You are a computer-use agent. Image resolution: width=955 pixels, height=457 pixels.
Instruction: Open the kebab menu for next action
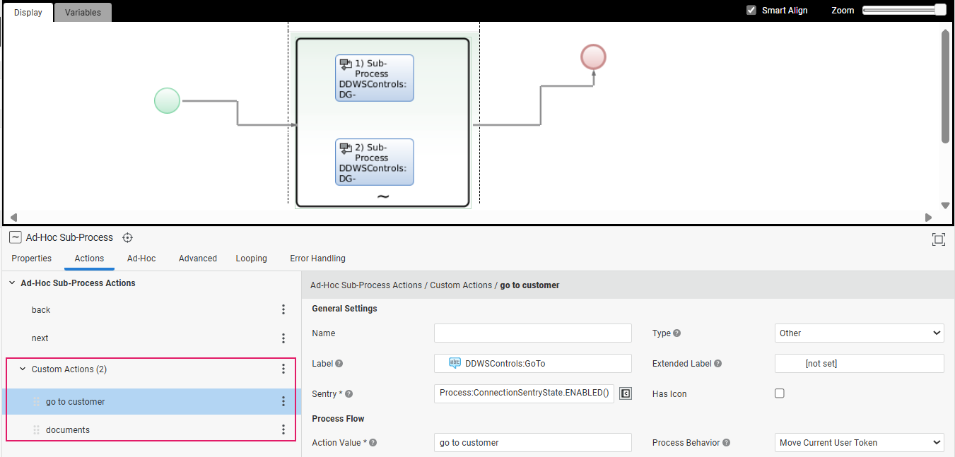tap(283, 338)
